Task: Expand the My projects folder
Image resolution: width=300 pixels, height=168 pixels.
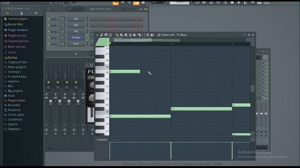Action: pyautogui.click(x=14, y=91)
